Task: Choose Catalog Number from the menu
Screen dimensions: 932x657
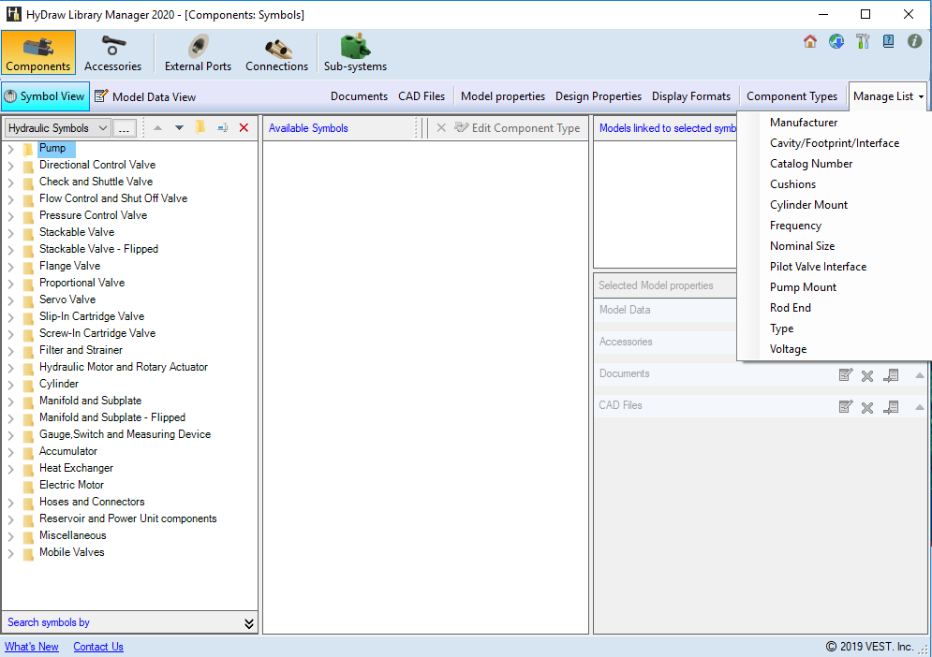Action: 811,164
